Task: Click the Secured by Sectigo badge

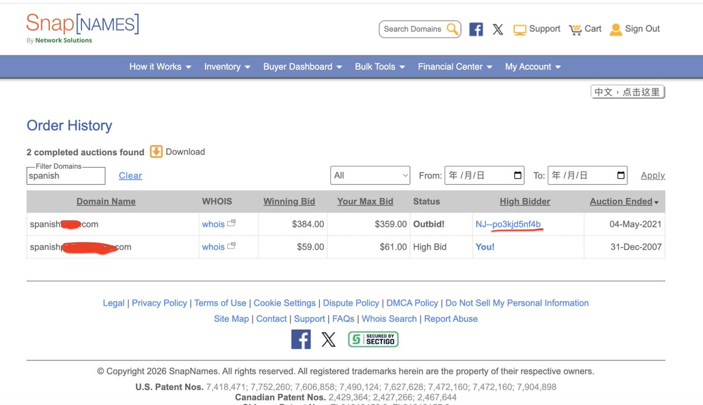Action: tap(373, 339)
